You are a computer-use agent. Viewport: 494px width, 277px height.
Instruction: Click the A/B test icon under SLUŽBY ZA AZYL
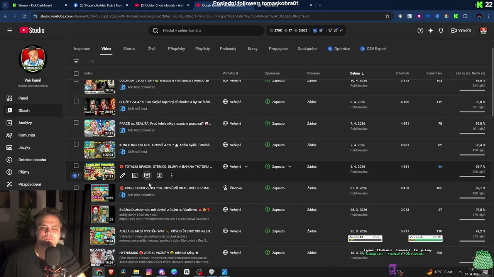coord(122,109)
